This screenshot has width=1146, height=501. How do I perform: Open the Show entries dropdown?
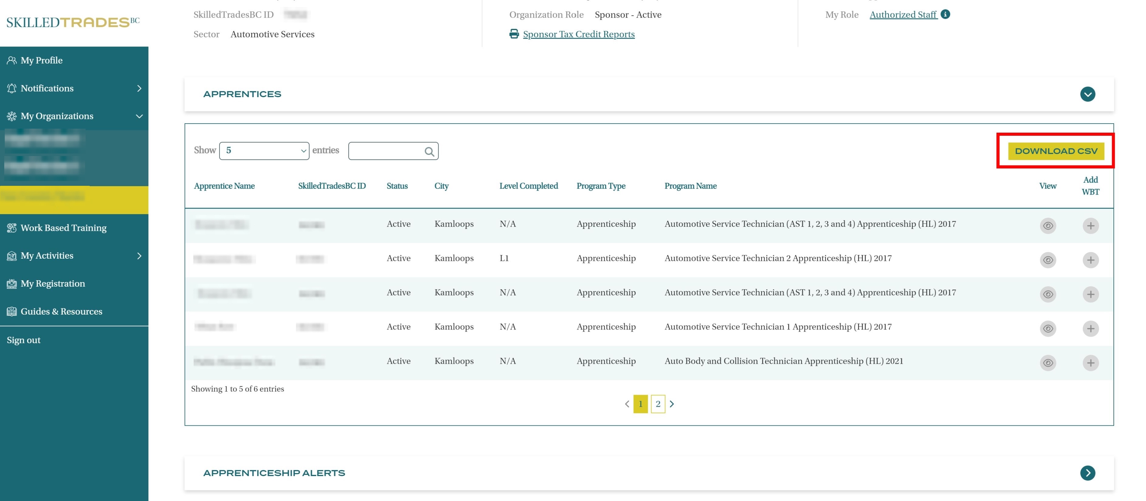264,151
